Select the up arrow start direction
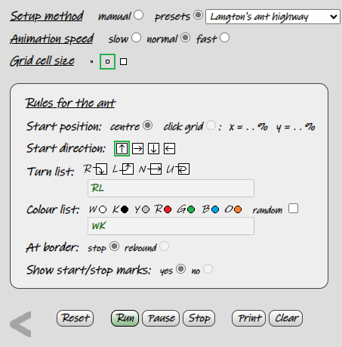This screenshot has height=347, width=342. pos(122,148)
